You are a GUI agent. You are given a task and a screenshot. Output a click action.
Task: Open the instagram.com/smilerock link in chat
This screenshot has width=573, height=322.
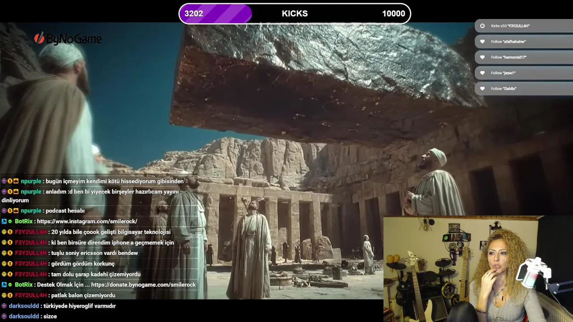click(x=87, y=221)
